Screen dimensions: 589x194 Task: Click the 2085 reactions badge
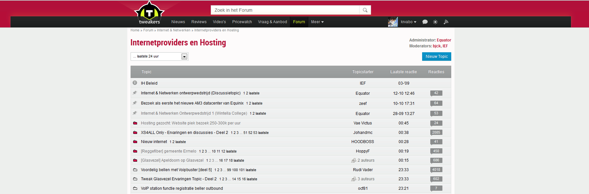[436, 133]
